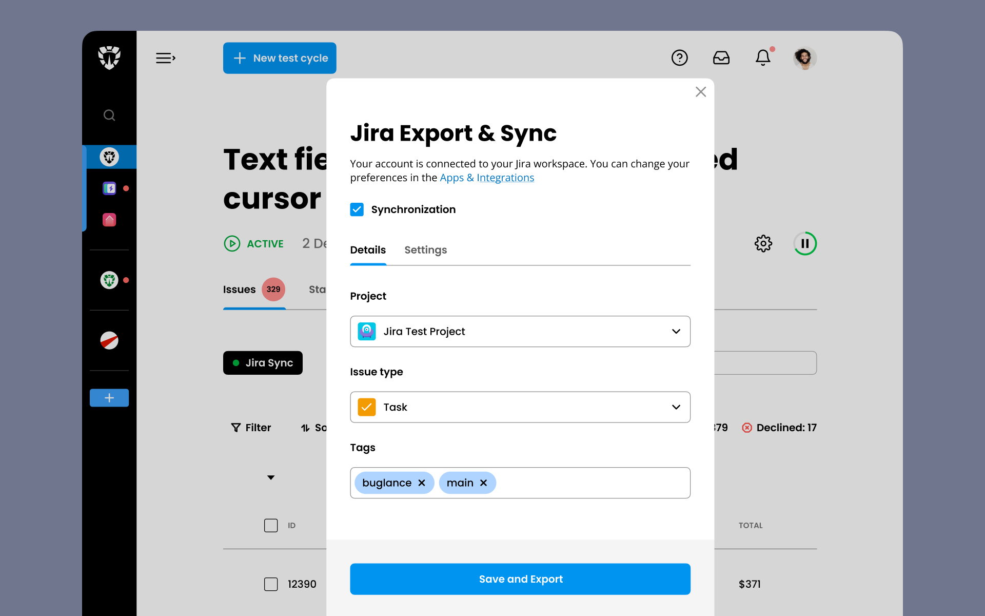Click the ID column header
The width and height of the screenshot is (985, 616).
(291, 526)
